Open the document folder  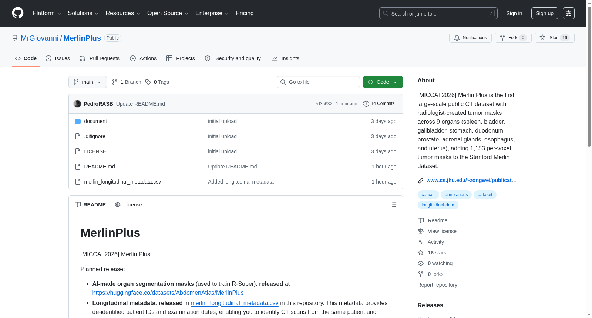pyautogui.click(x=95, y=121)
